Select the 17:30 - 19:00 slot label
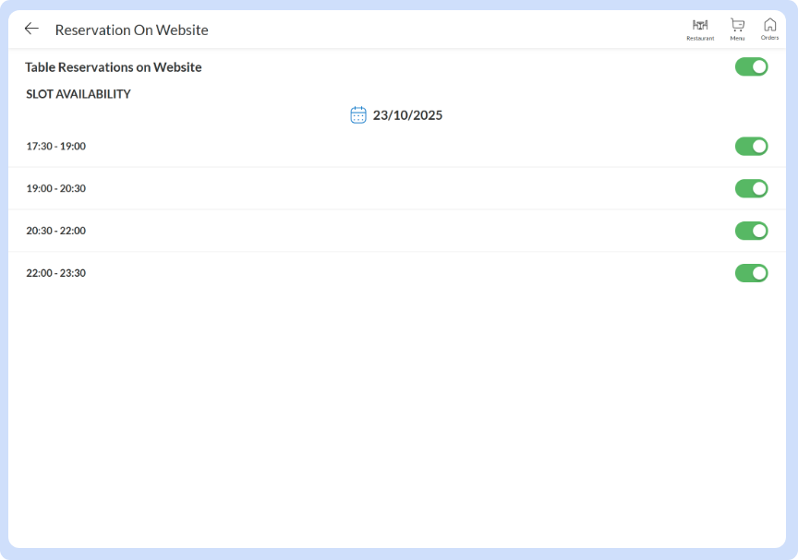798x560 pixels. (x=55, y=146)
